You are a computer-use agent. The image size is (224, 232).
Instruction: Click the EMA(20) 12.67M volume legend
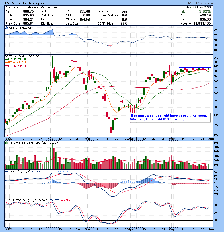pyautogui.click(x=48, y=143)
